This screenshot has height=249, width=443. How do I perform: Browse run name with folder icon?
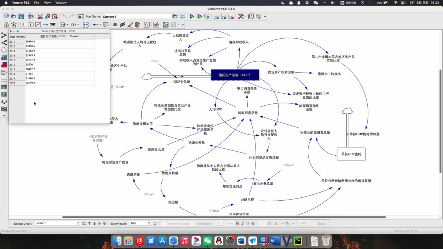point(175,16)
